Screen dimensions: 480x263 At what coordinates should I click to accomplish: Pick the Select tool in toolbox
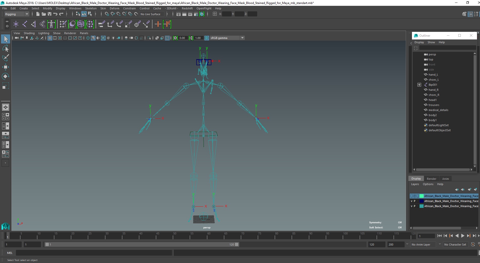coord(6,39)
